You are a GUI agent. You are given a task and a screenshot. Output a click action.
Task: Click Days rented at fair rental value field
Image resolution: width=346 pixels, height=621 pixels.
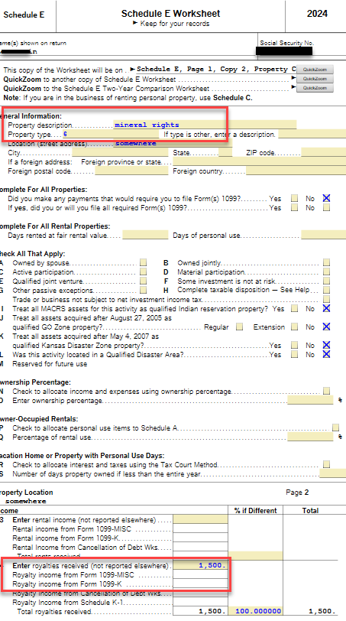[145, 236]
